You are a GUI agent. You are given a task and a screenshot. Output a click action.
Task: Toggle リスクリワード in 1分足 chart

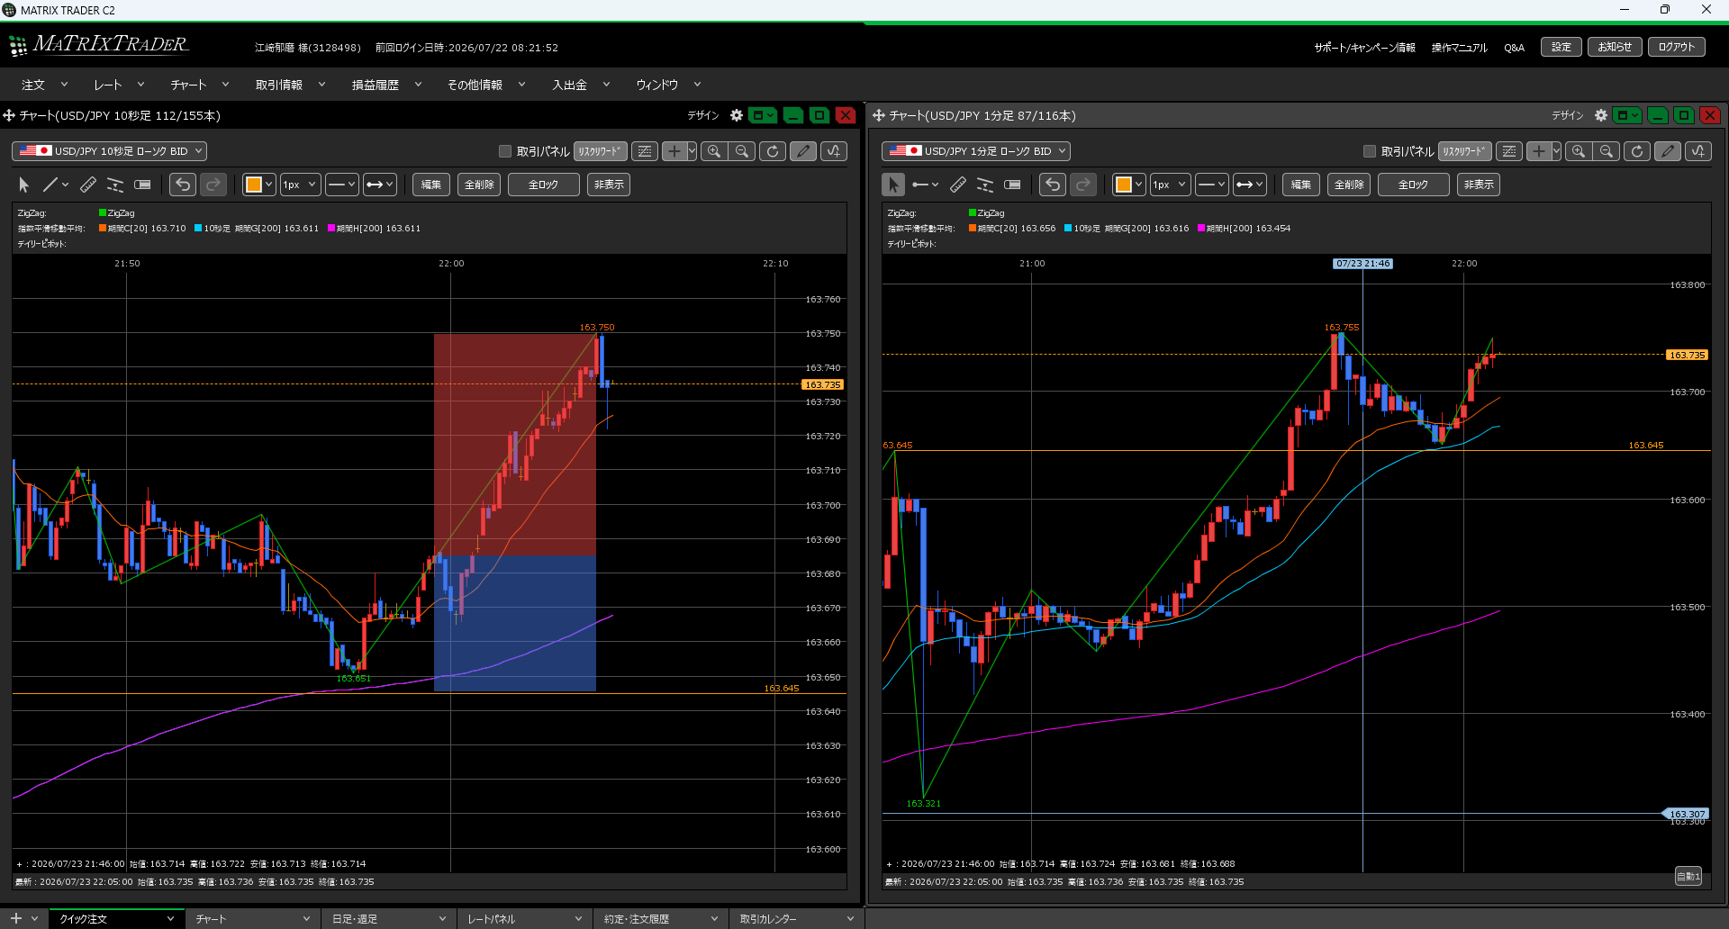tap(1465, 151)
